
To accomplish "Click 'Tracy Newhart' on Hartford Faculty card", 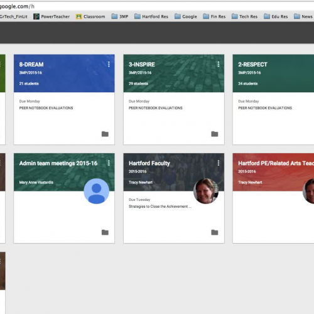I will [x=141, y=182].
